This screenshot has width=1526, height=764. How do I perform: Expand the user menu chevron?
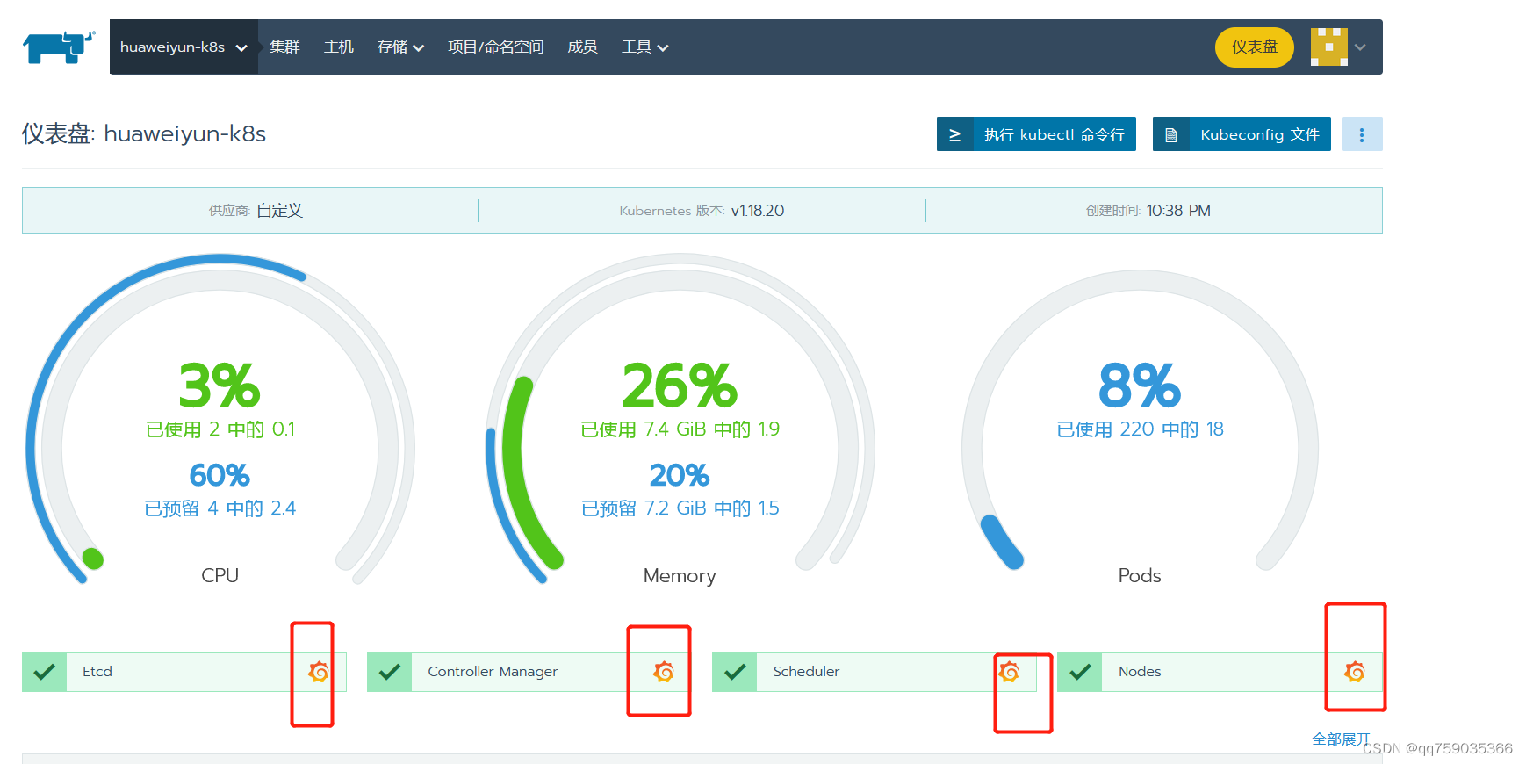click(x=1360, y=47)
